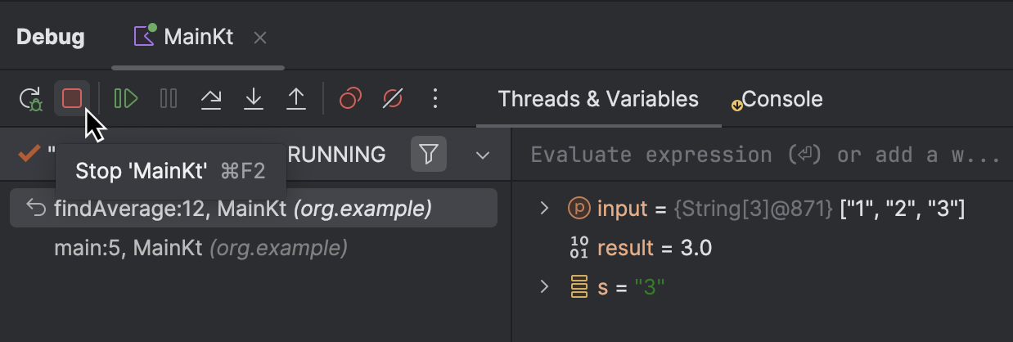
Task: Open View Breakpoints dialog
Action: (350, 99)
